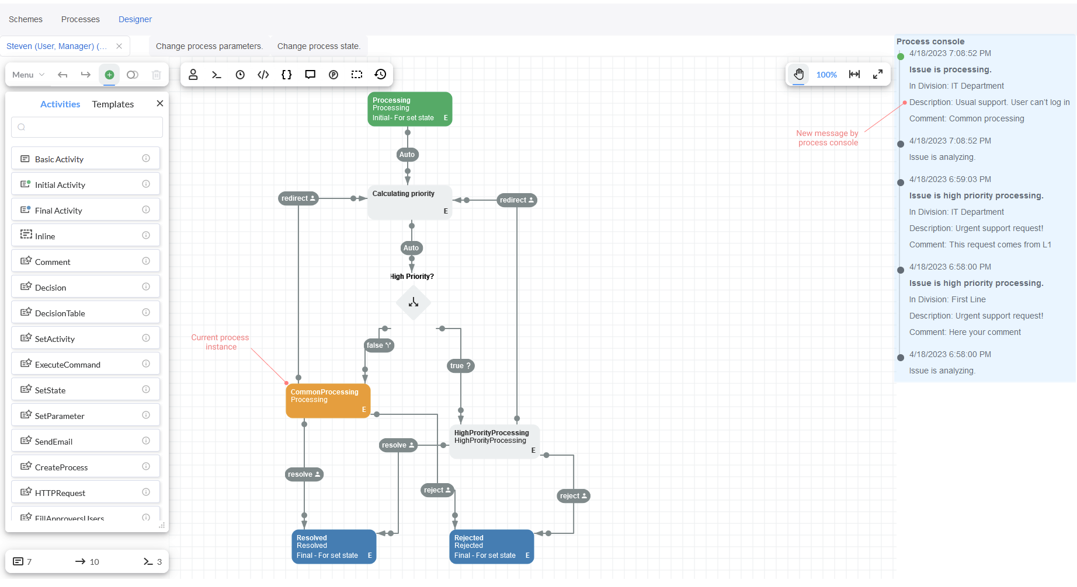Click the activities search field
The height and width of the screenshot is (587, 1077).
coord(87,127)
